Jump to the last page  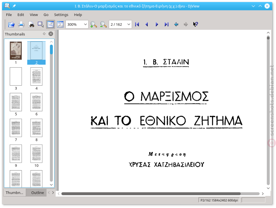(167, 24)
